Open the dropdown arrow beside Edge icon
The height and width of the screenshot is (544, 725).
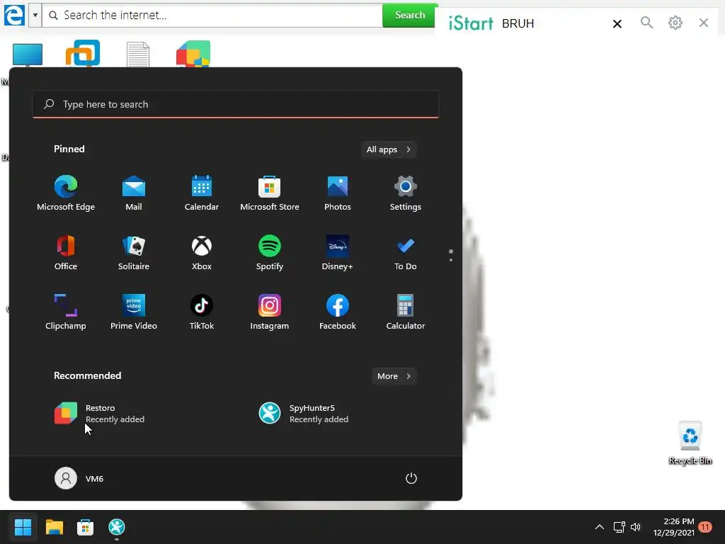(x=35, y=16)
